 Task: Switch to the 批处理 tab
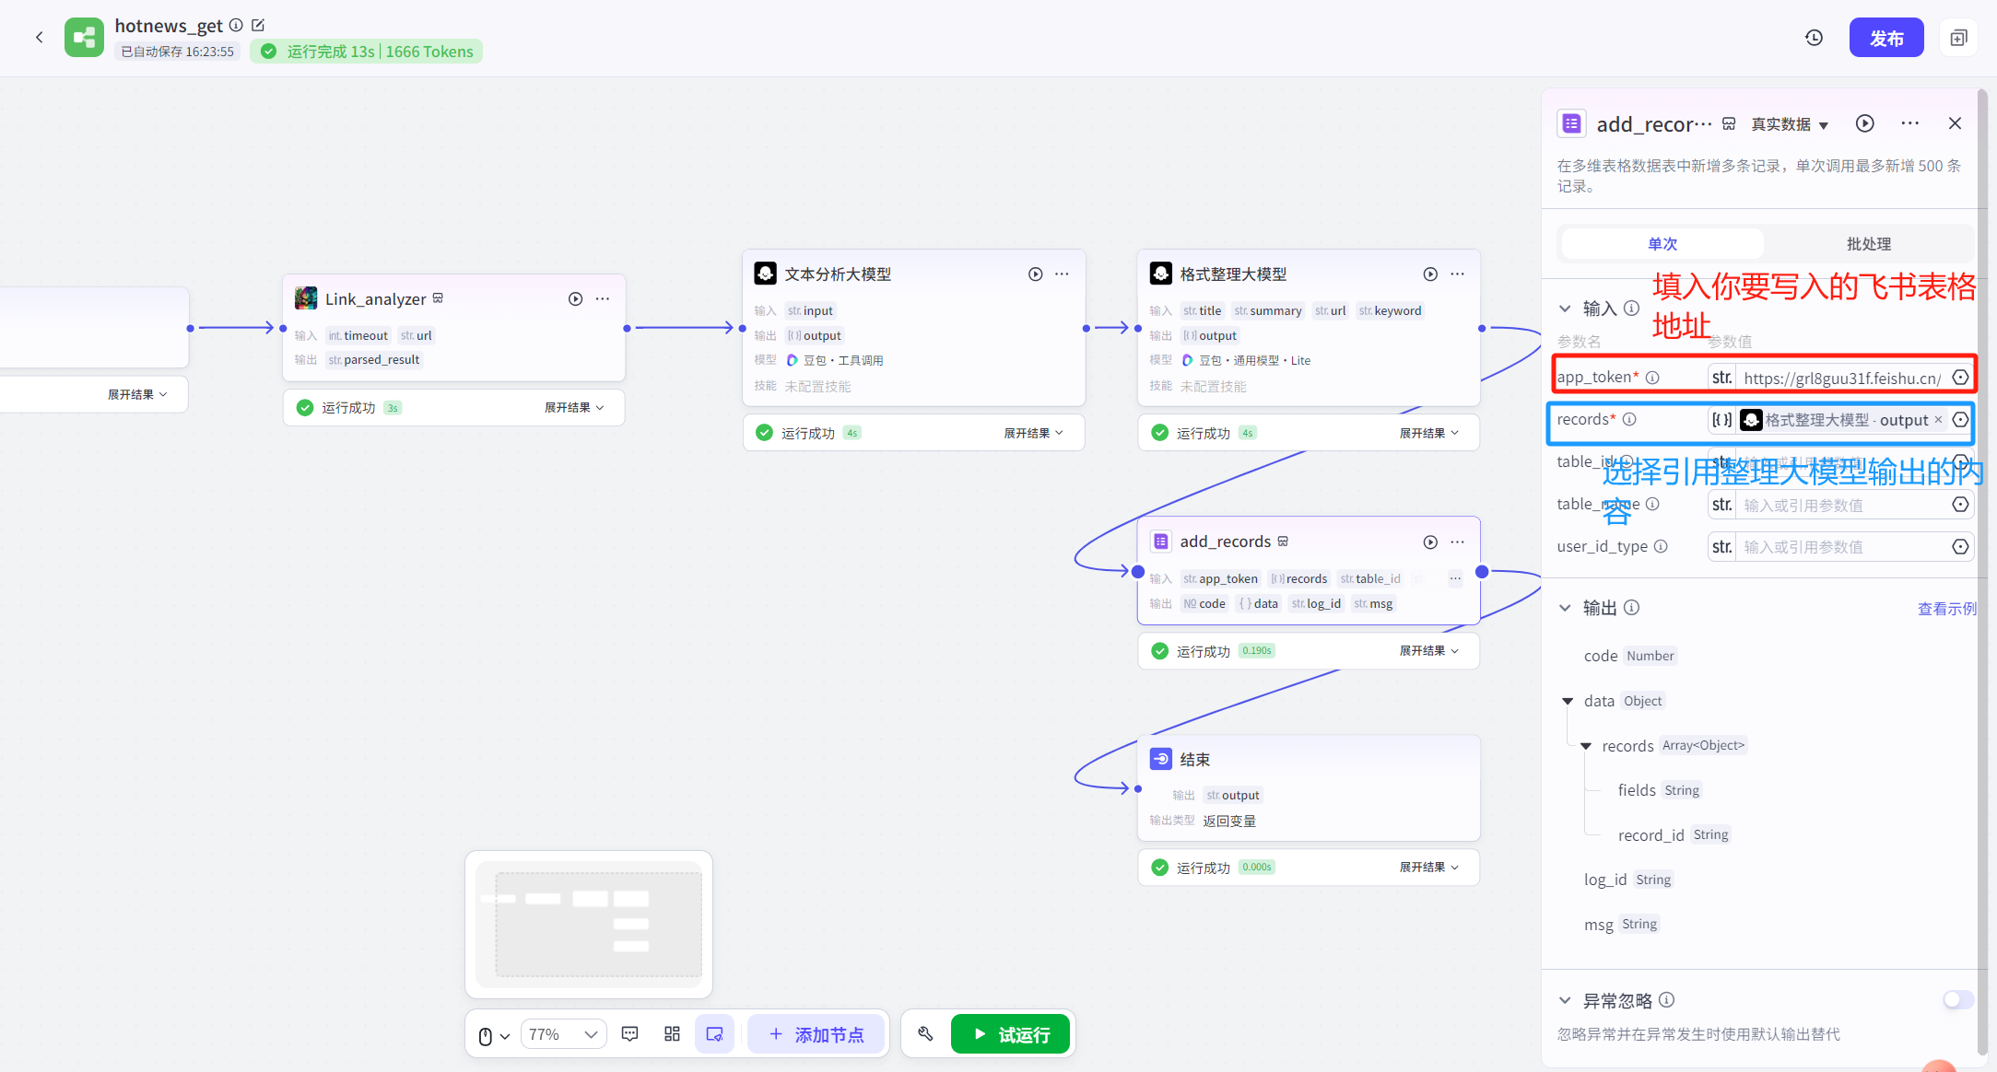[1868, 244]
